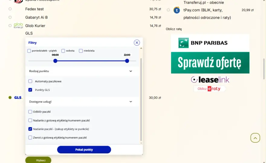Uncheck the Punkty GLS checkbox

pos(30,90)
